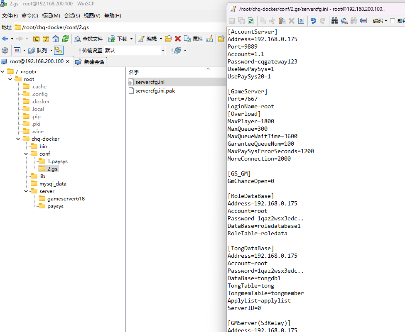This screenshot has width=405, height=332.
Task: Click the paste clipboard icon in editor
Action: [282, 21]
